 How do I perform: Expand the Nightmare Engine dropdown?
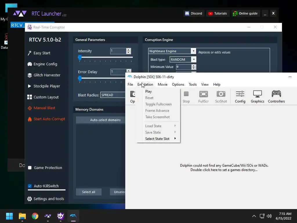193,51
